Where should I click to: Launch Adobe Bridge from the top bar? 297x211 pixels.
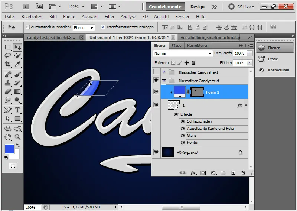click(26, 7)
